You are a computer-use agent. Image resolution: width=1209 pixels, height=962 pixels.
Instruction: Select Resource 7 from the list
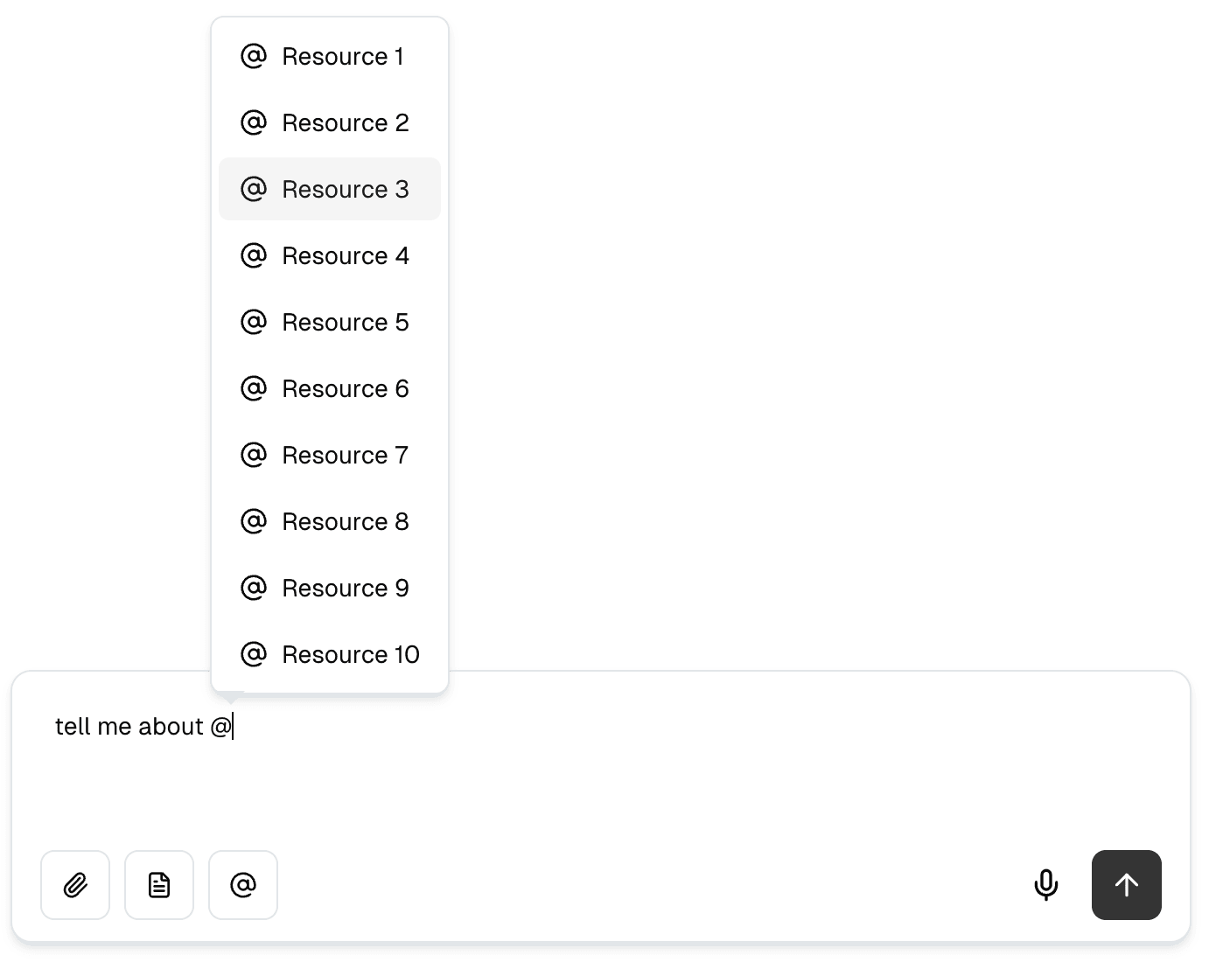click(x=330, y=455)
